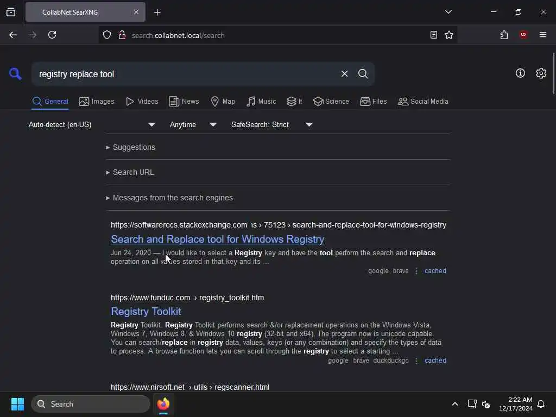This screenshot has height=417, width=556.
Task: Open the network status tray icon
Action: (x=472, y=404)
